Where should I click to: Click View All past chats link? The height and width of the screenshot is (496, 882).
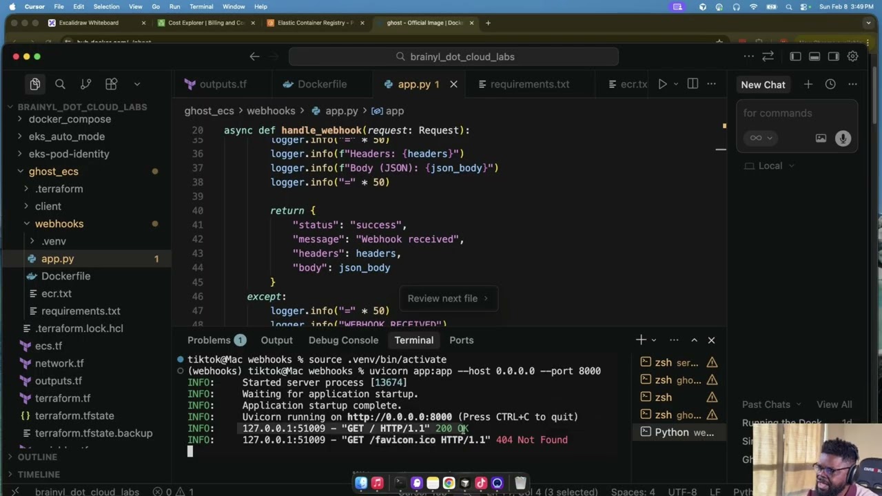coord(834,404)
